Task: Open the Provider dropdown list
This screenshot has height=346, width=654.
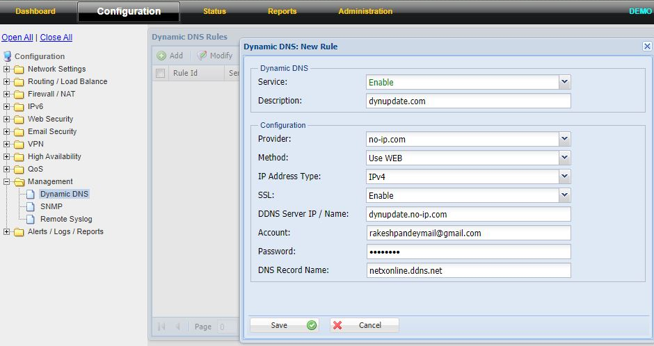Action: point(564,139)
